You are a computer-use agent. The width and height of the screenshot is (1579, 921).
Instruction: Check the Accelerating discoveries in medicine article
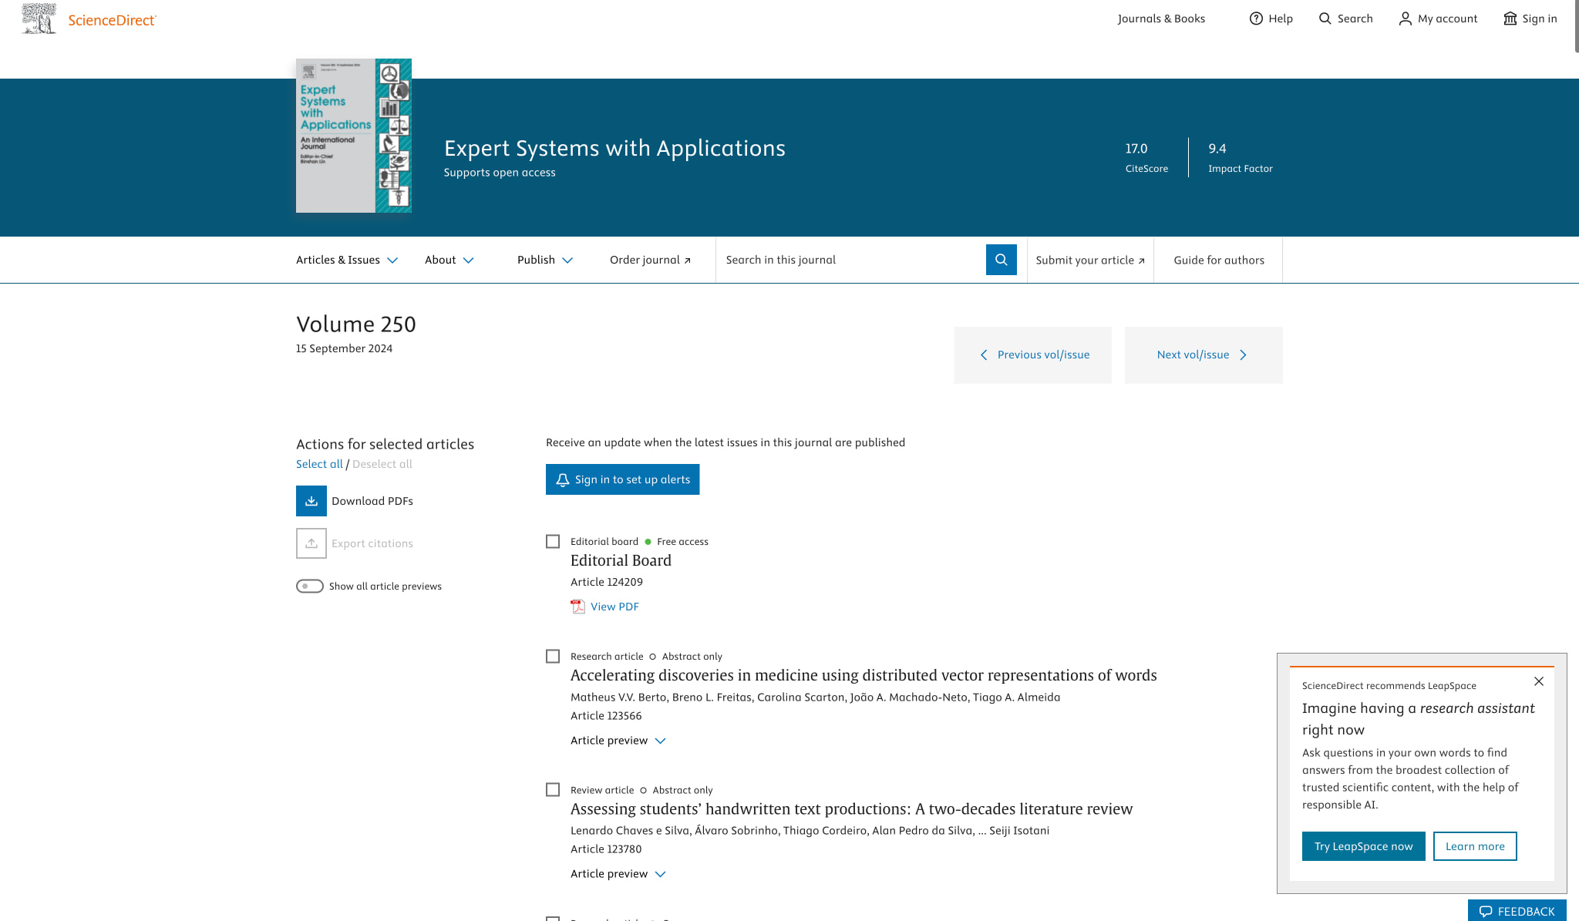pos(553,657)
